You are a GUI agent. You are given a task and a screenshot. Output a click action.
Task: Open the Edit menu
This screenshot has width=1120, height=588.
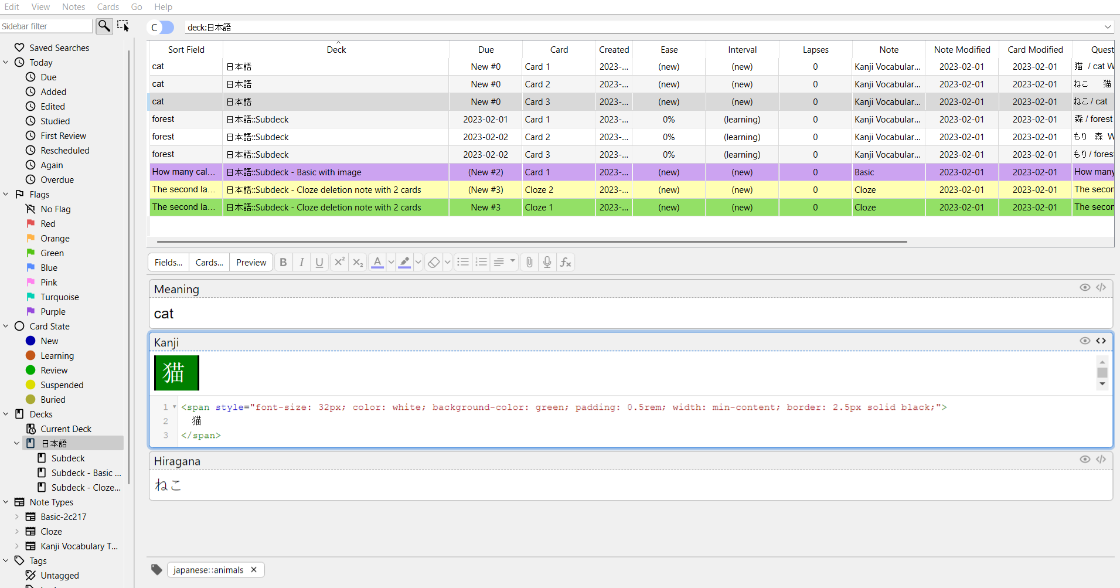[12, 7]
